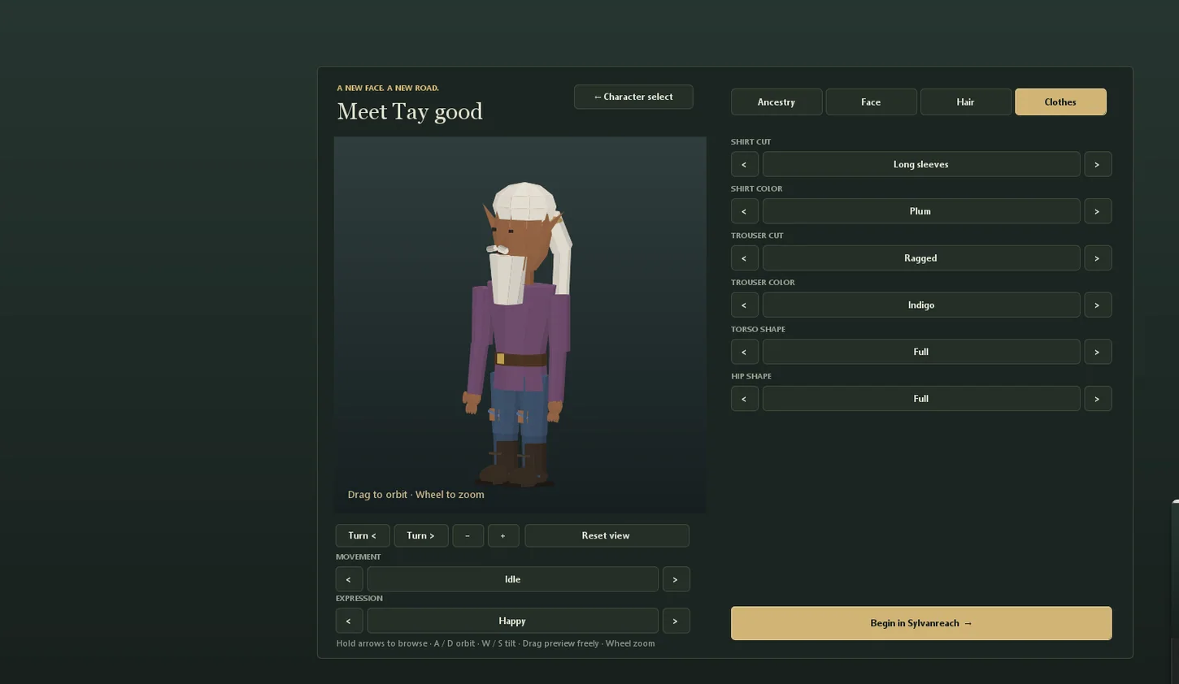Screen dimensions: 1179x684
Task: Click the Meet Tay good heading
Action: 410,111
